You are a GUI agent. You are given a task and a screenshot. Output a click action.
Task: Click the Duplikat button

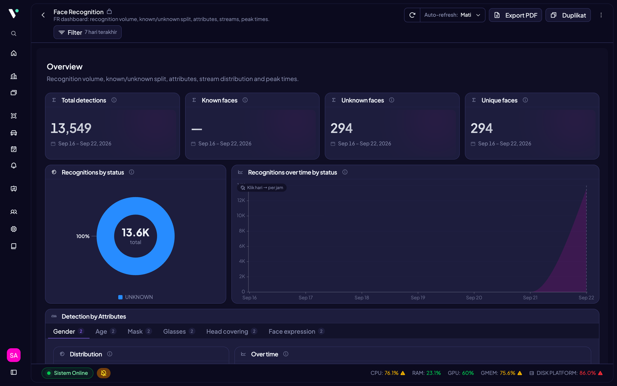click(568, 15)
